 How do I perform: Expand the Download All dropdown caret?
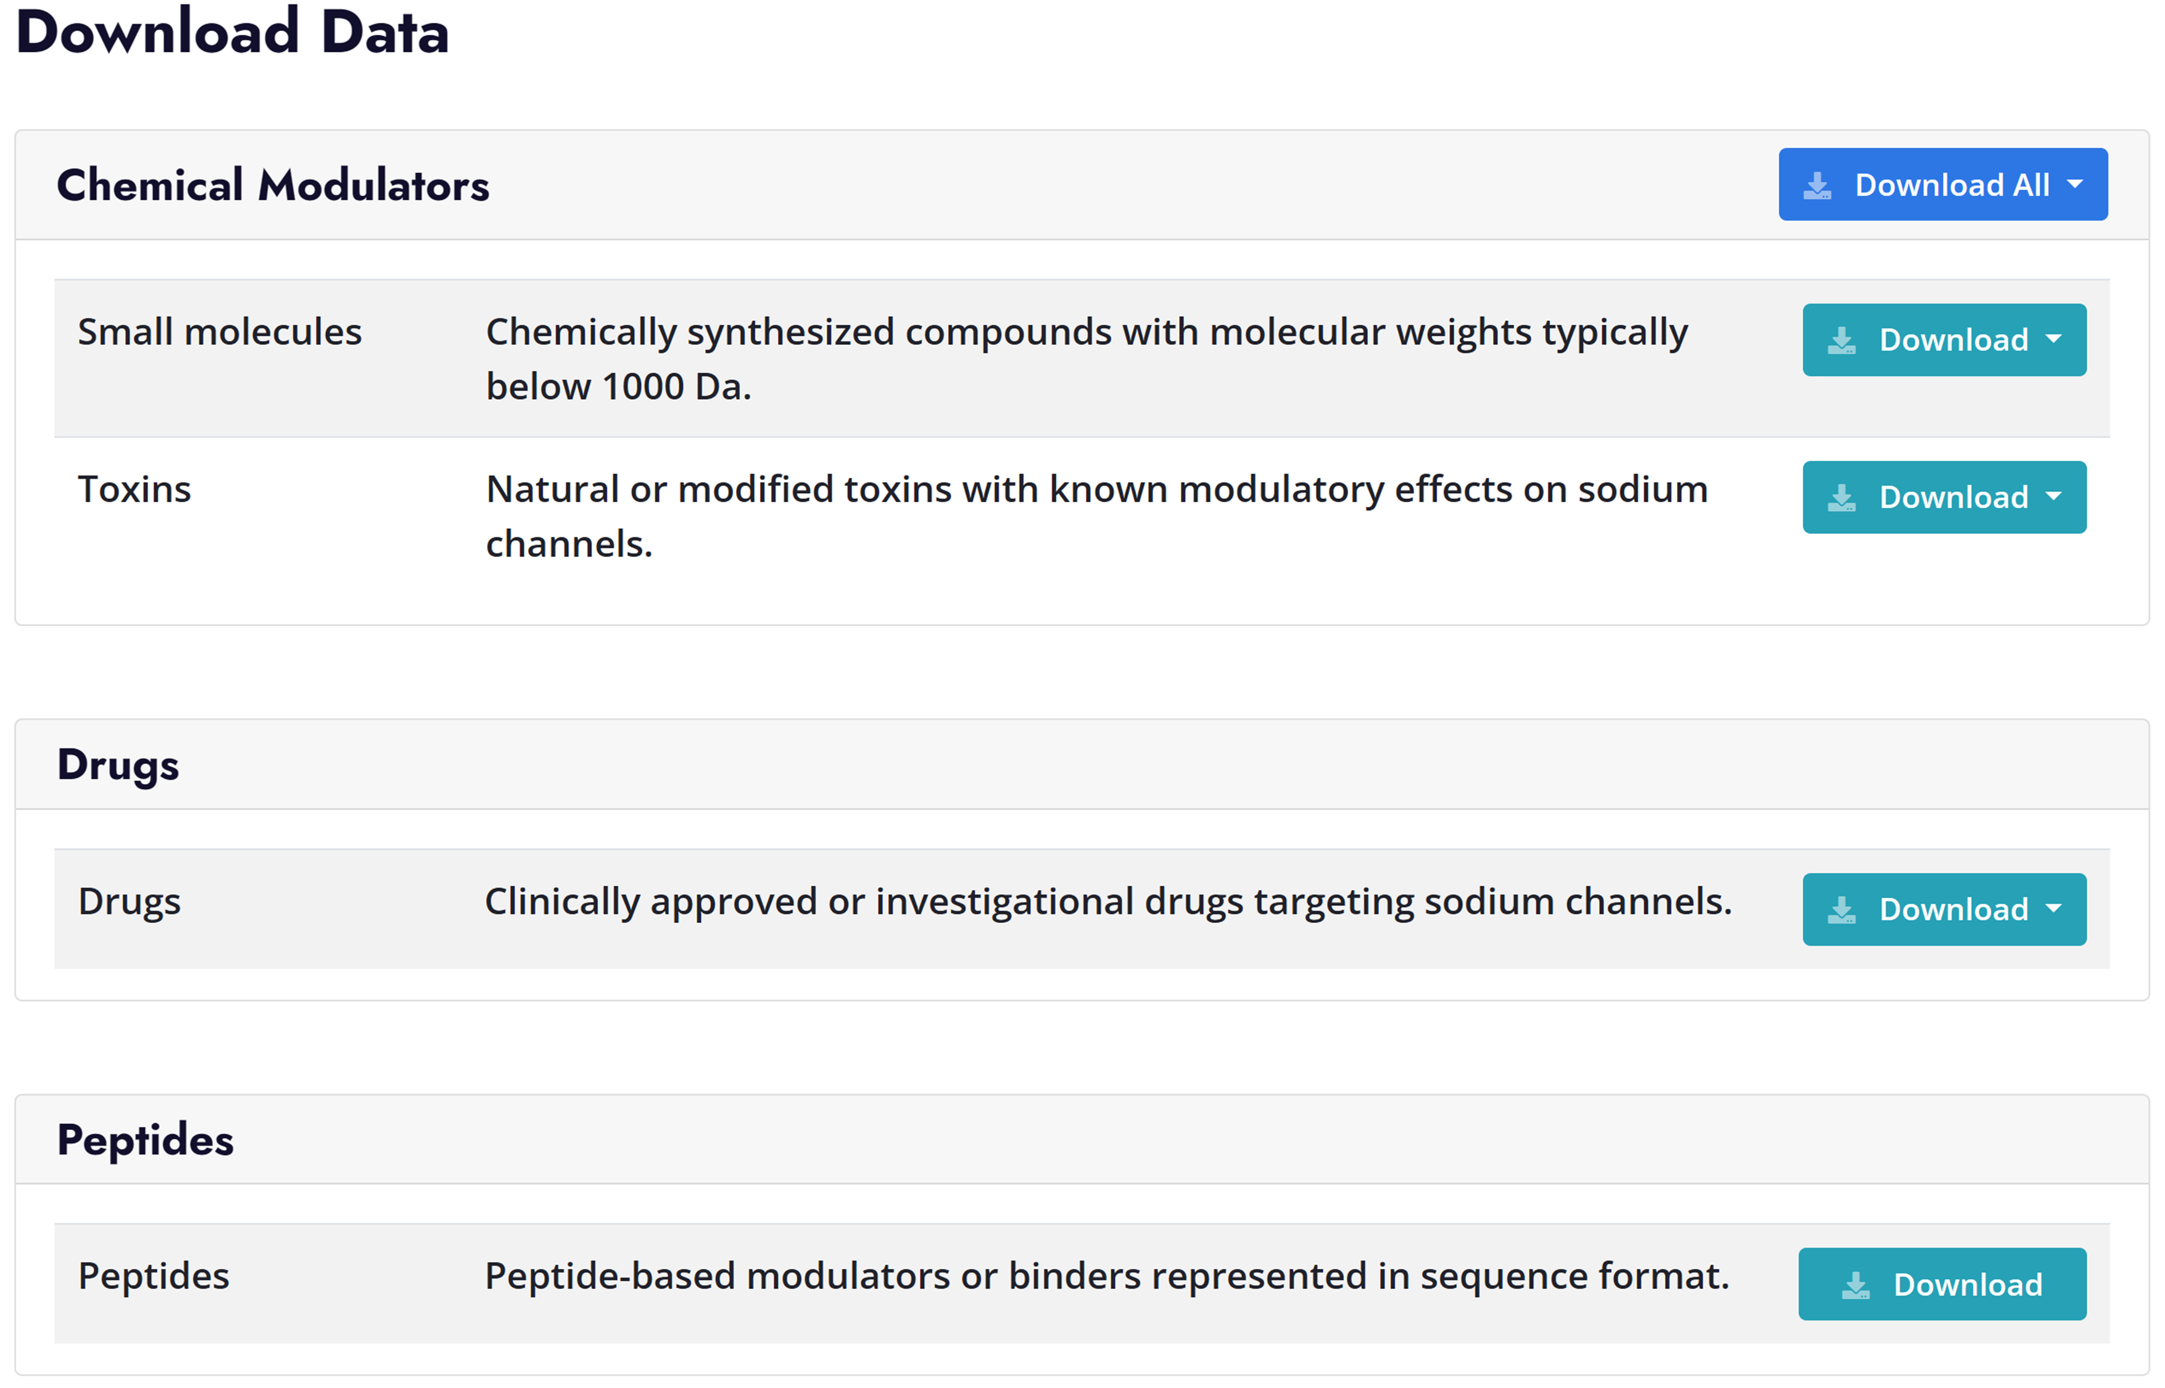pos(2075,185)
